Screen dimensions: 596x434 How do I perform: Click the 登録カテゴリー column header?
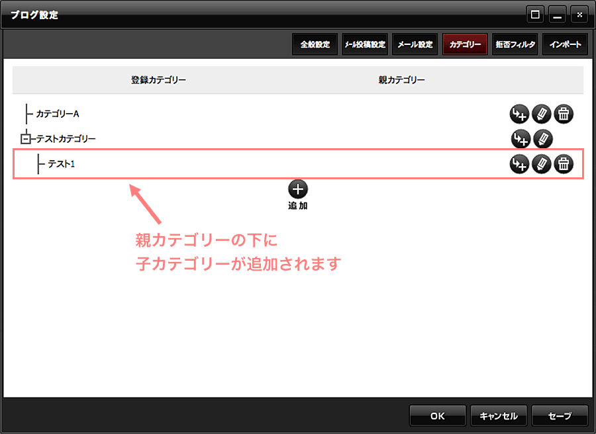158,80
